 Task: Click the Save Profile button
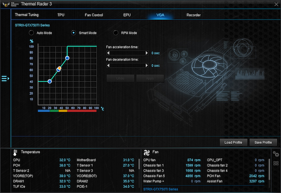tap(263, 142)
